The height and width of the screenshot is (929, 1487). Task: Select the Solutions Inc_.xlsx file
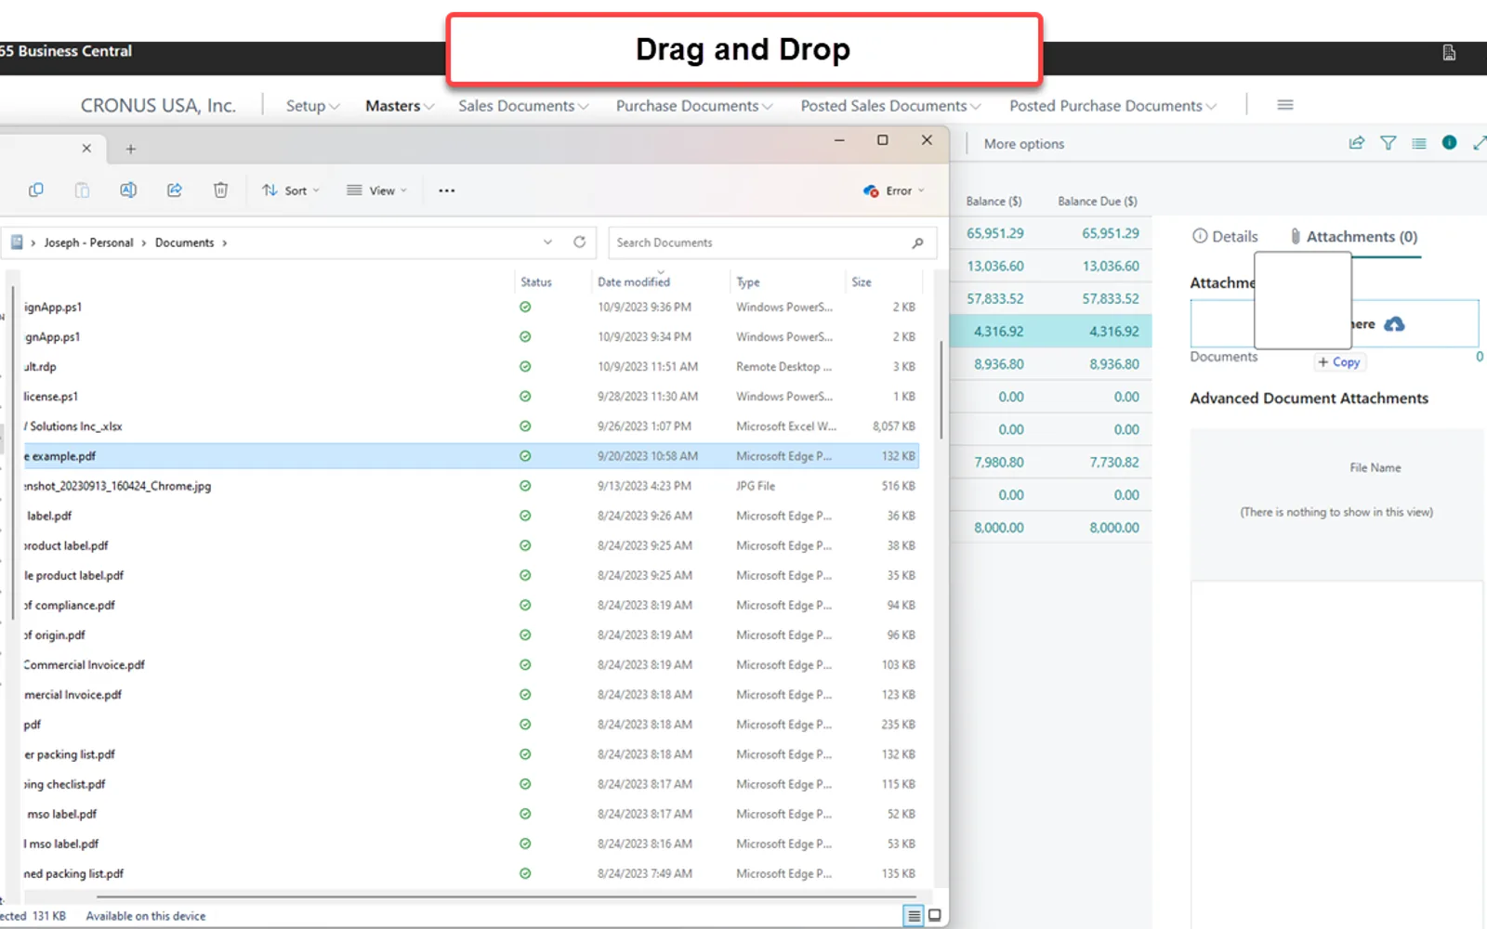click(x=73, y=426)
